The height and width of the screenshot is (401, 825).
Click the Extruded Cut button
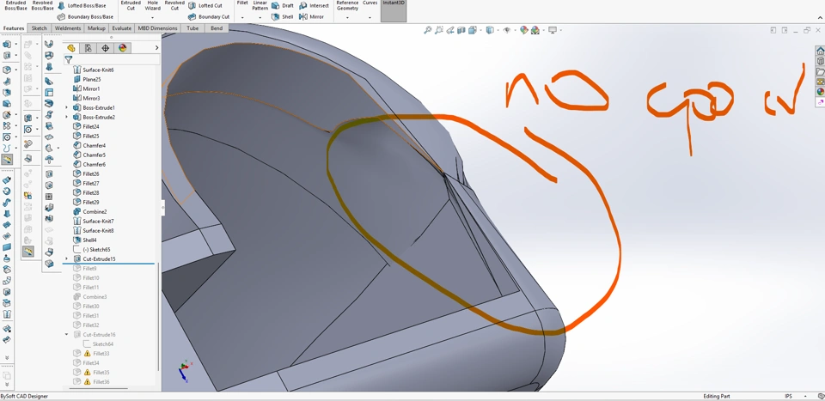131,6
